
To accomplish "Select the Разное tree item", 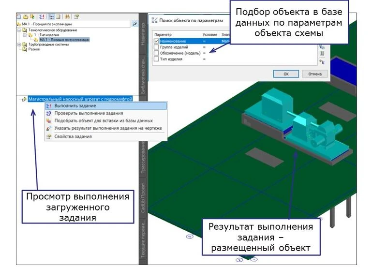I will click(34, 49).
